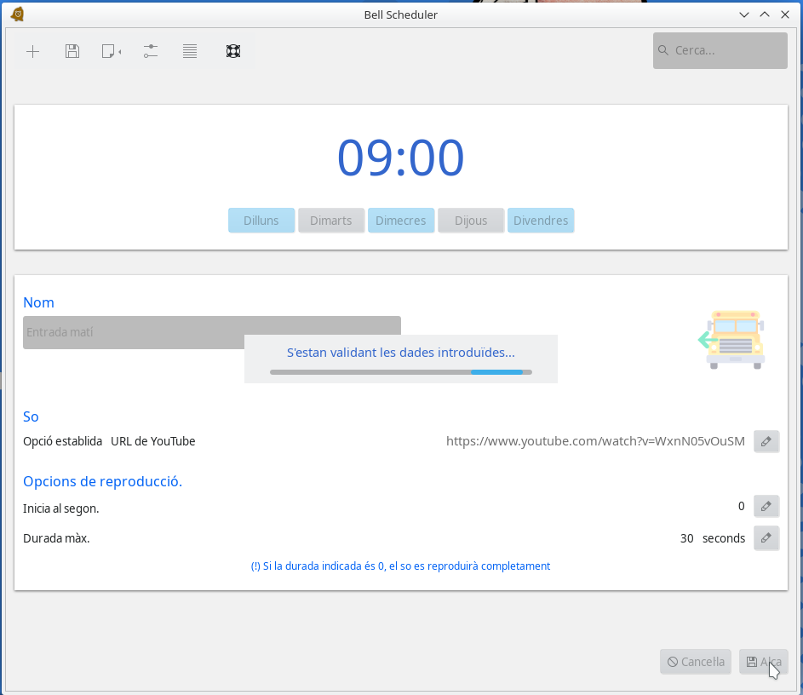Click the lines list icon in toolbar
This screenshot has width=803, height=695.
pos(190,51)
